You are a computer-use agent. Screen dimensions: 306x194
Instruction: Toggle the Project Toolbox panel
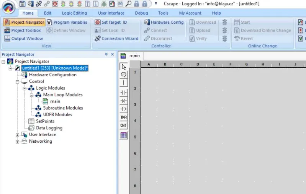tap(23, 31)
